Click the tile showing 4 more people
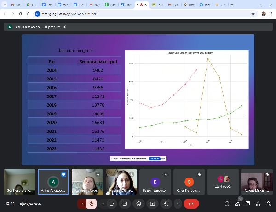Image resolution: width=276 pixels, height=212 pixels. 223,182
